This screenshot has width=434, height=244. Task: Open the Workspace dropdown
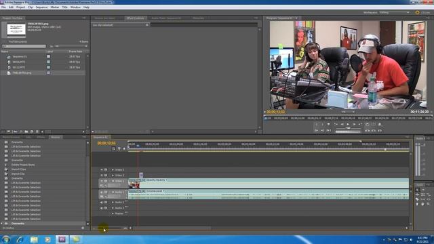tap(395, 12)
